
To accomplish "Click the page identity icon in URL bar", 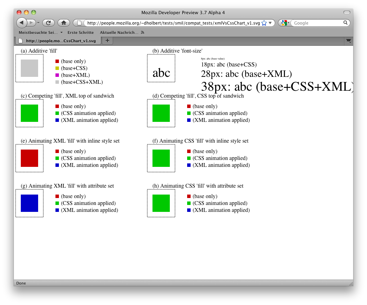I will 79,23.
